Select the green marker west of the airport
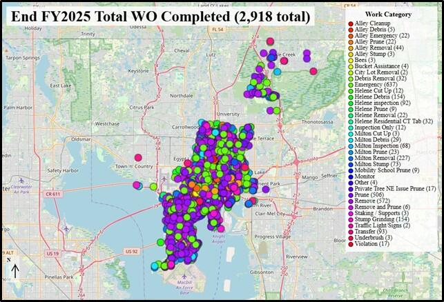444x302 pixels. point(153,186)
